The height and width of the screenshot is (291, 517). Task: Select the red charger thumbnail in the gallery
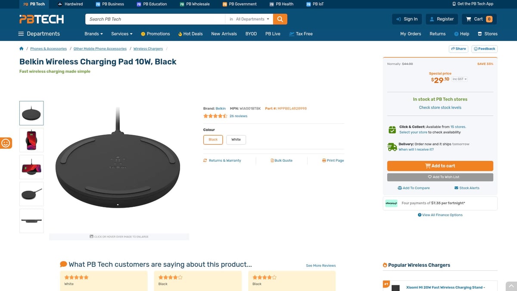[x=31, y=140]
